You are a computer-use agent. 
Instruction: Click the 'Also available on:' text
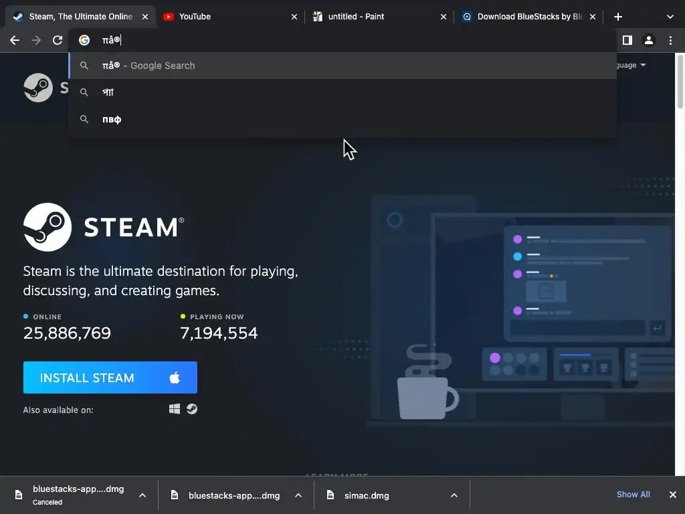point(58,410)
